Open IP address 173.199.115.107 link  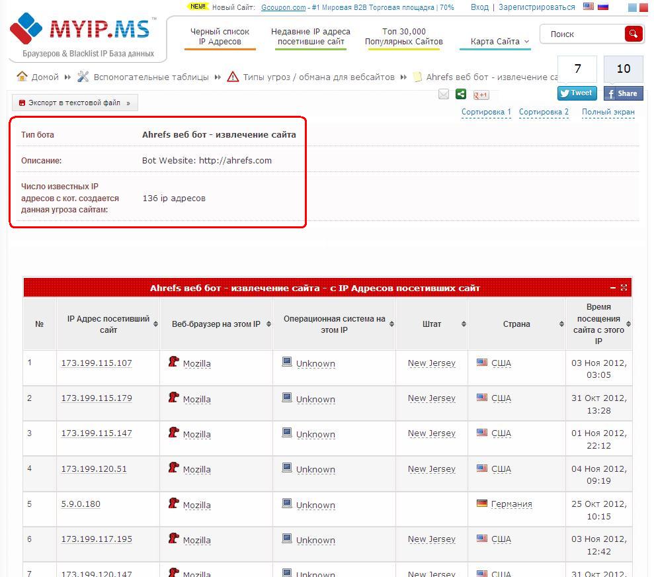(97, 363)
